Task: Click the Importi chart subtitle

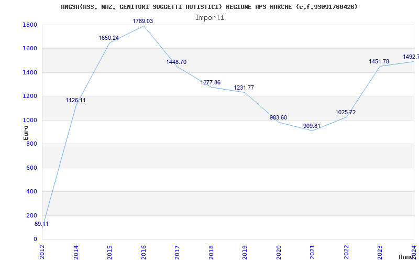Action: (x=210, y=18)
